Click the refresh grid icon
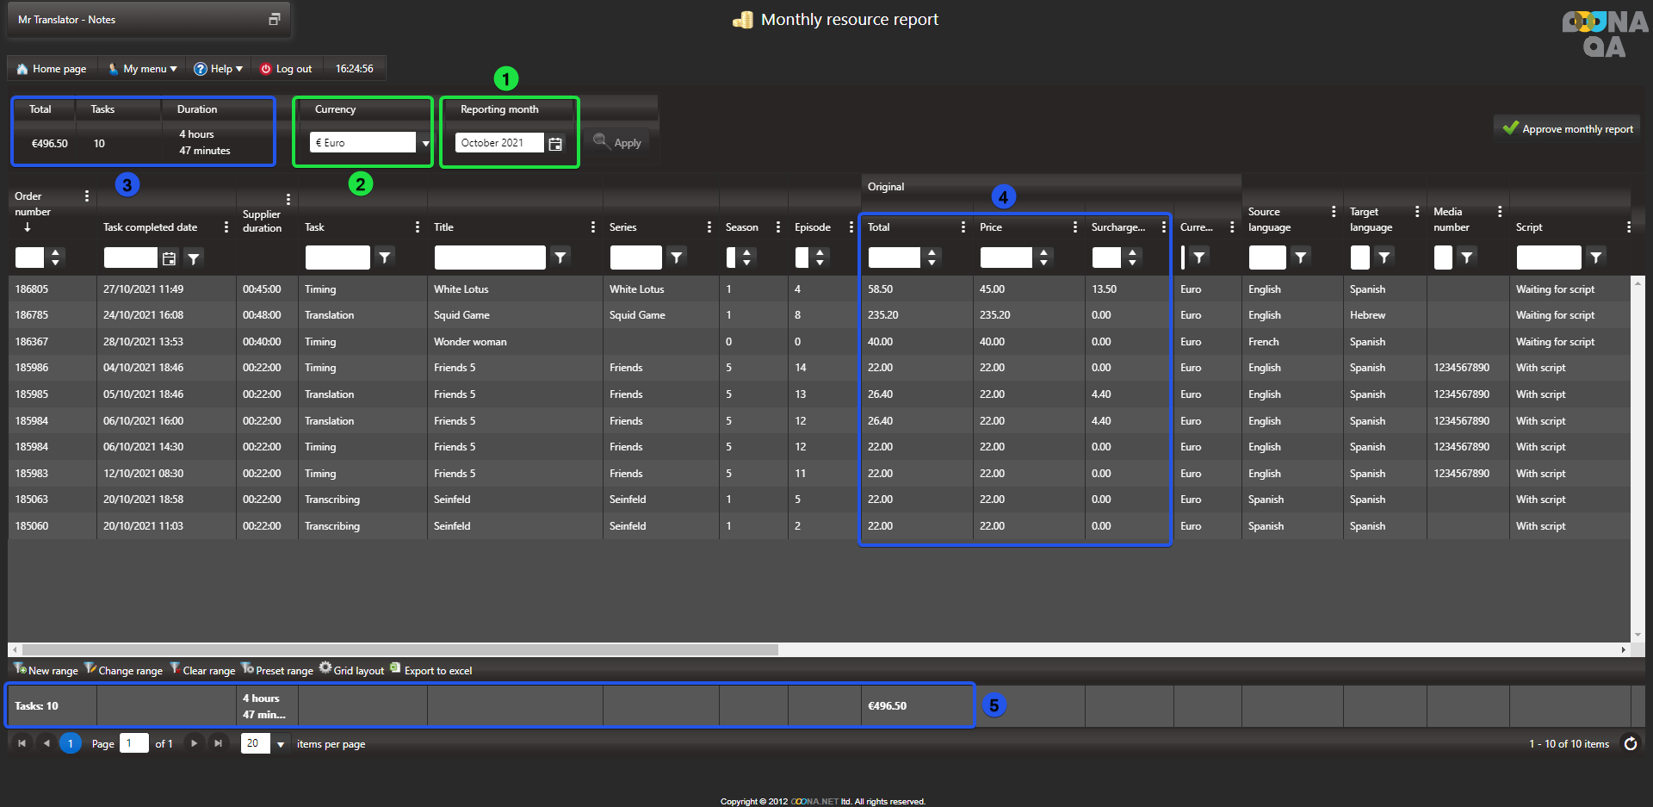Image resolution: width=1653 pixels, height=807 pixels. (1630, 743)
